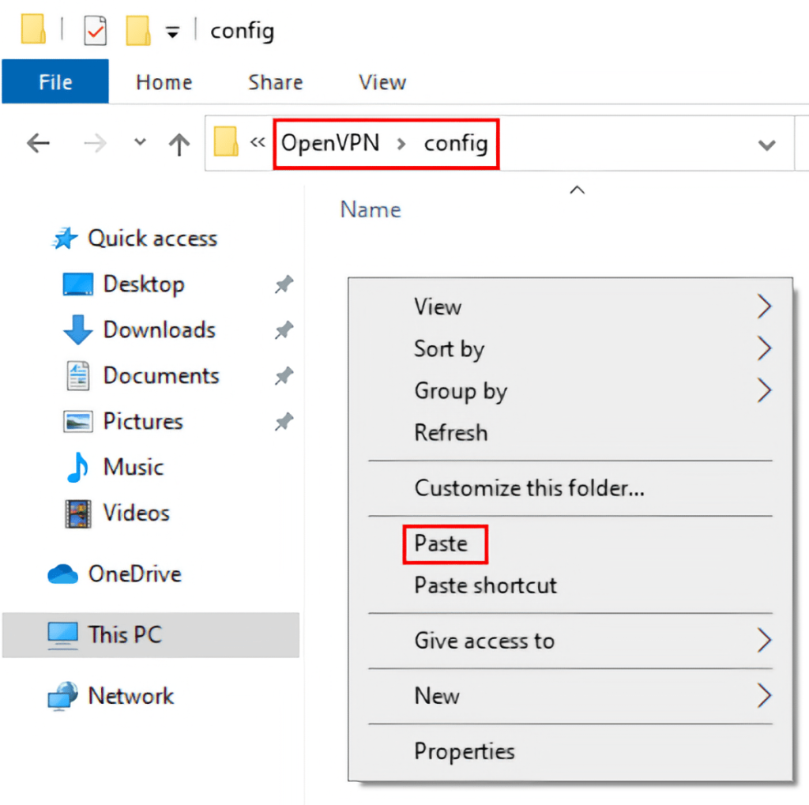Click the Downloads arrow icon in sidebar
Viewport: 809px width, 805px height.
pos(78,329)
